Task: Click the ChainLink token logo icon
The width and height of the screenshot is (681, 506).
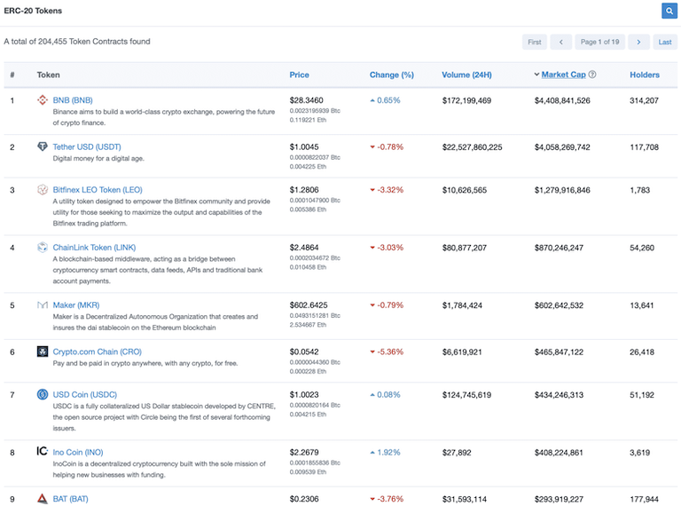Action: [43, 248]
